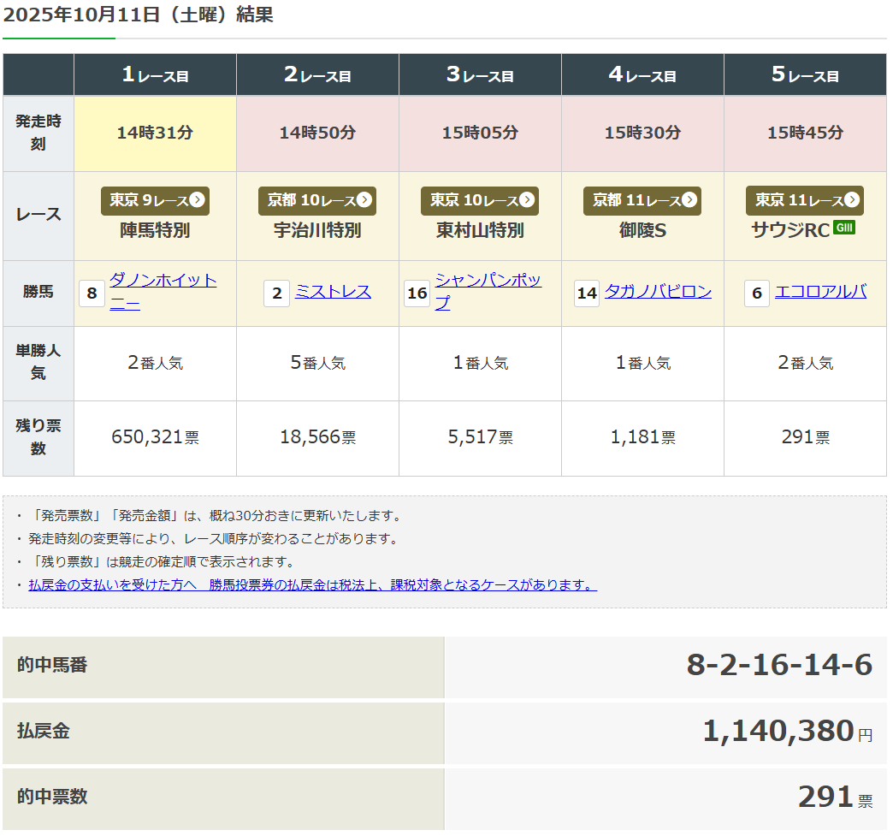Click the 1,181票 remaining votes cell

(x=642, y=438)
